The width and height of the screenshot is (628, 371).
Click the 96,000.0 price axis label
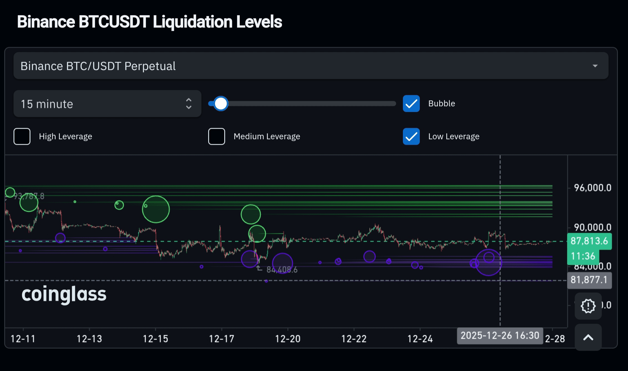[x=593, y=188]
